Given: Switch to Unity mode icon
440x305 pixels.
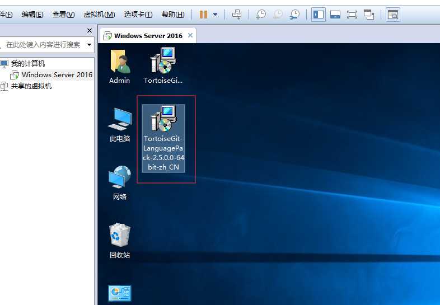Looking at the screenshot, I should [x=369, y=15].
